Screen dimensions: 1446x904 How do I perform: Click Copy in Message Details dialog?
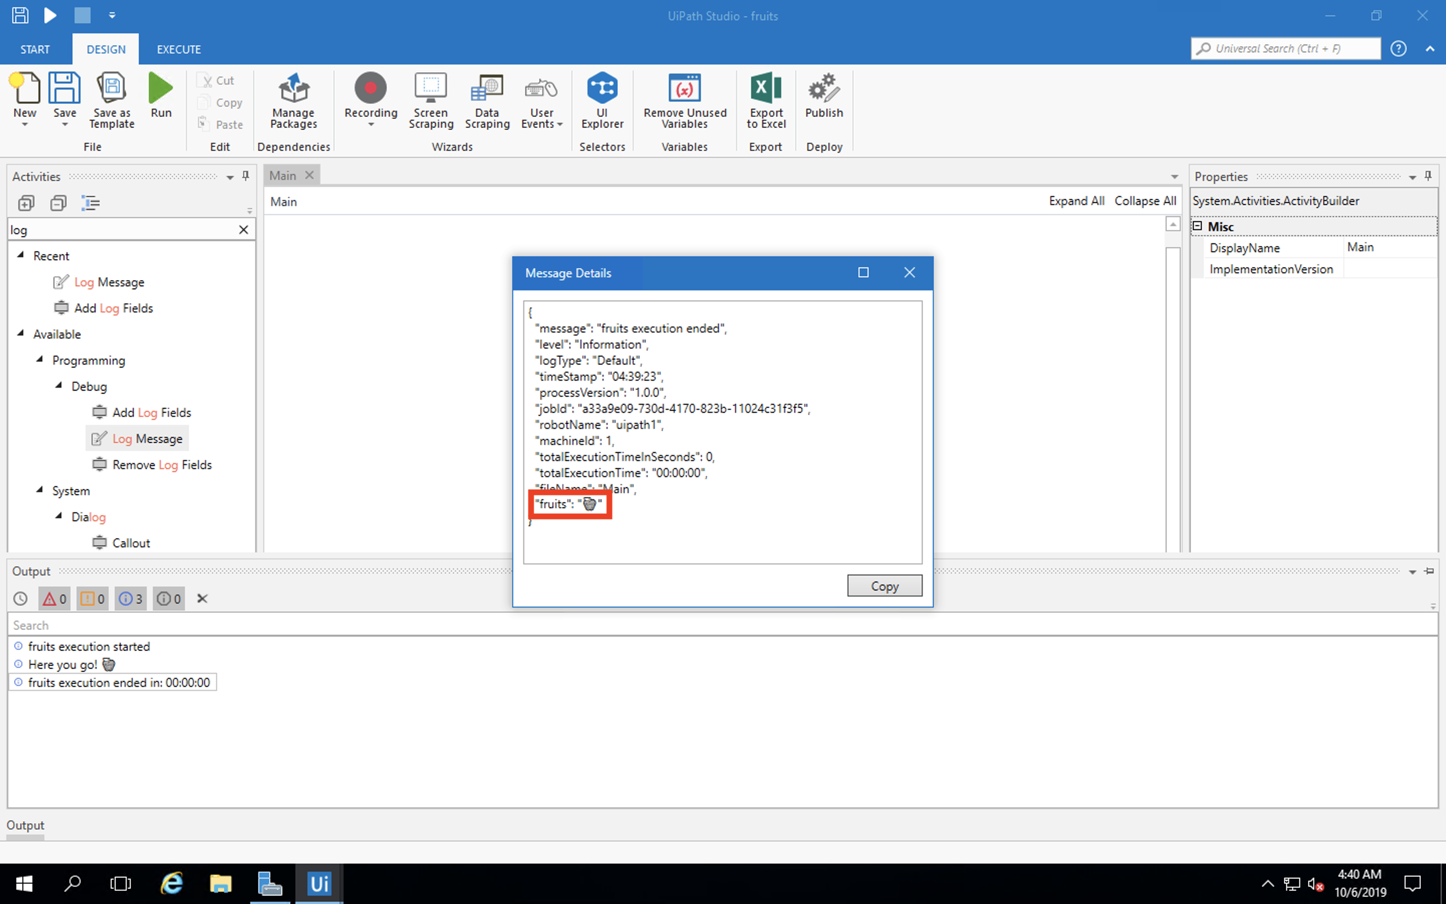click(x=884, y=586)
